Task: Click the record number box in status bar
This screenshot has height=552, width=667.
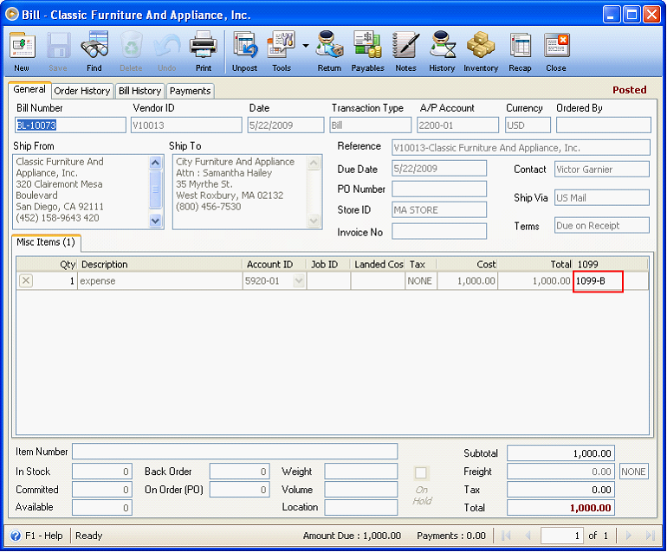Action: (561, 536)
